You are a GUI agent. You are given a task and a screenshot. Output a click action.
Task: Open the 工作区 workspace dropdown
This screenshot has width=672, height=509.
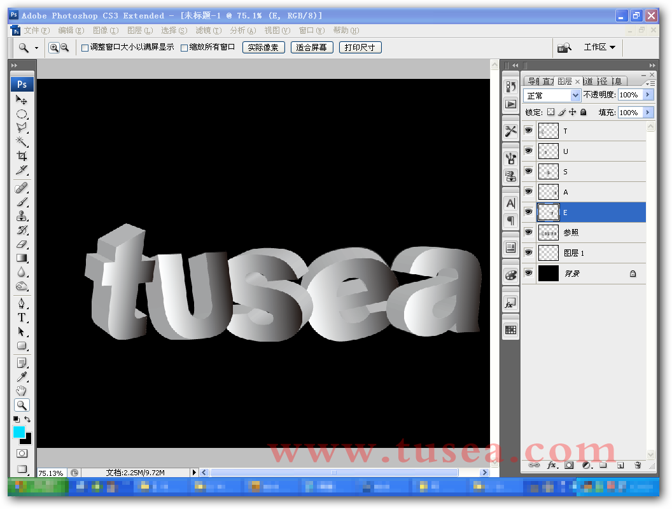tap(599, 47)
